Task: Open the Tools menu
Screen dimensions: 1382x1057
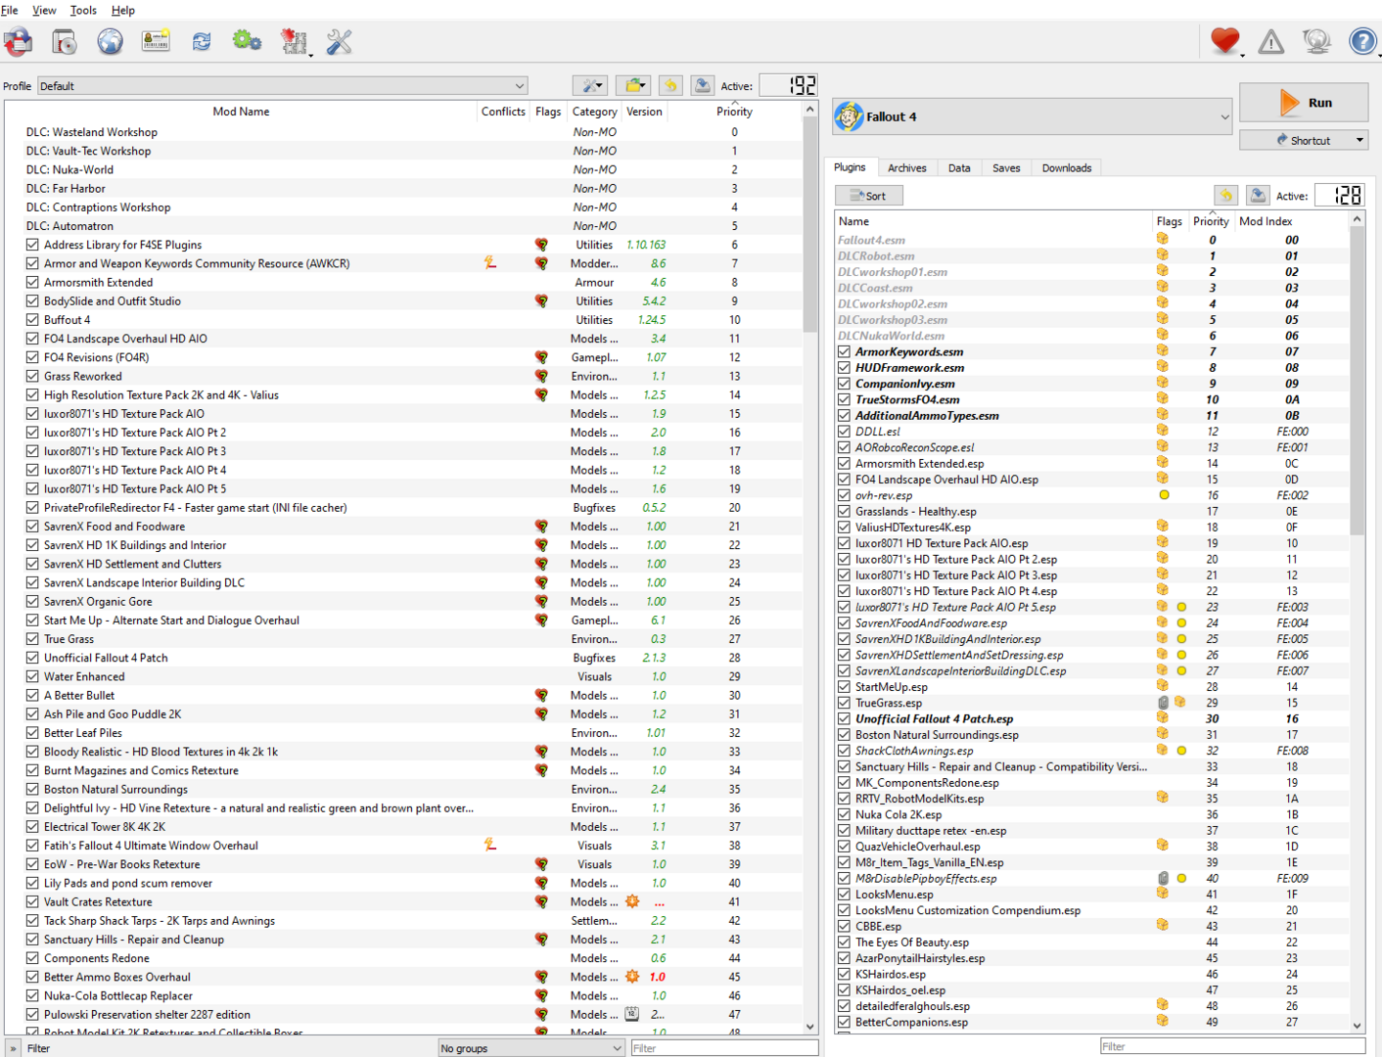Action: pyautogui.click(x=83, y=10)
